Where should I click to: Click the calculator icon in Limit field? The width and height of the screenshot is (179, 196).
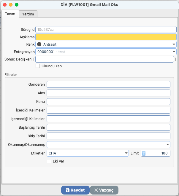144,153
